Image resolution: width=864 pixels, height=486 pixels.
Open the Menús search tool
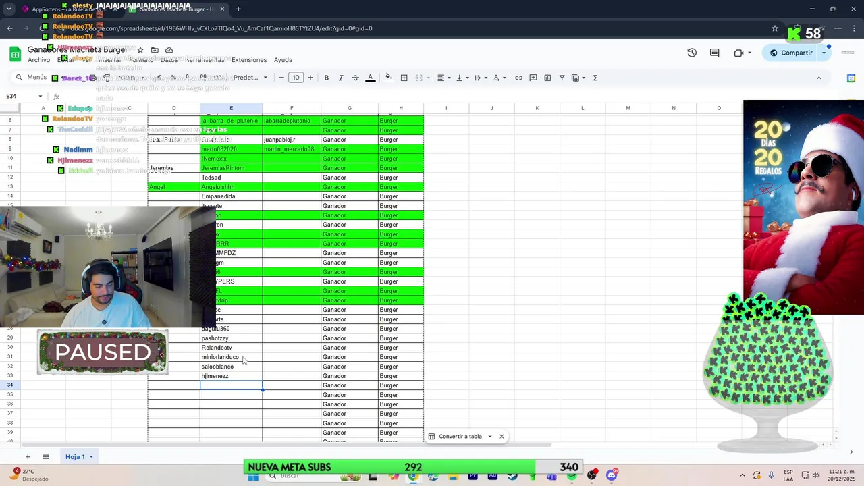31,78
